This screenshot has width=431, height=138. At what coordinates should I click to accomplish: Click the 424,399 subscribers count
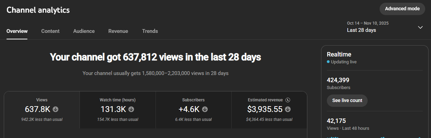tap(338, 80)
